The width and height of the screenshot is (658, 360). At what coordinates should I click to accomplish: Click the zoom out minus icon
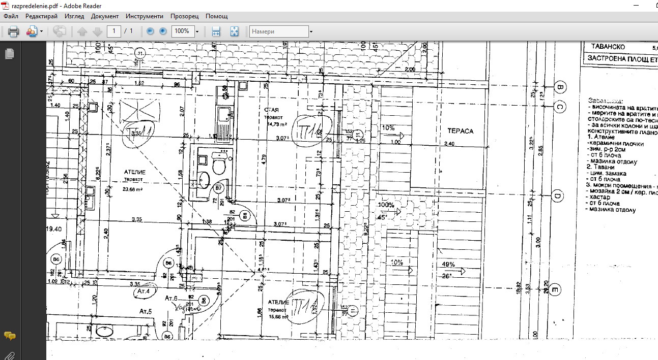click(150, 31)
